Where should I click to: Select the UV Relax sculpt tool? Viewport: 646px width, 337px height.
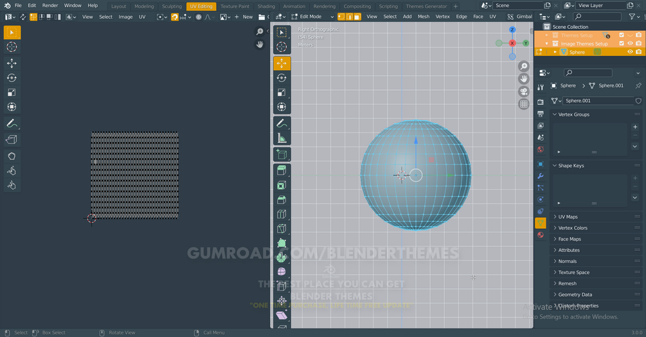tap(12, 170)
